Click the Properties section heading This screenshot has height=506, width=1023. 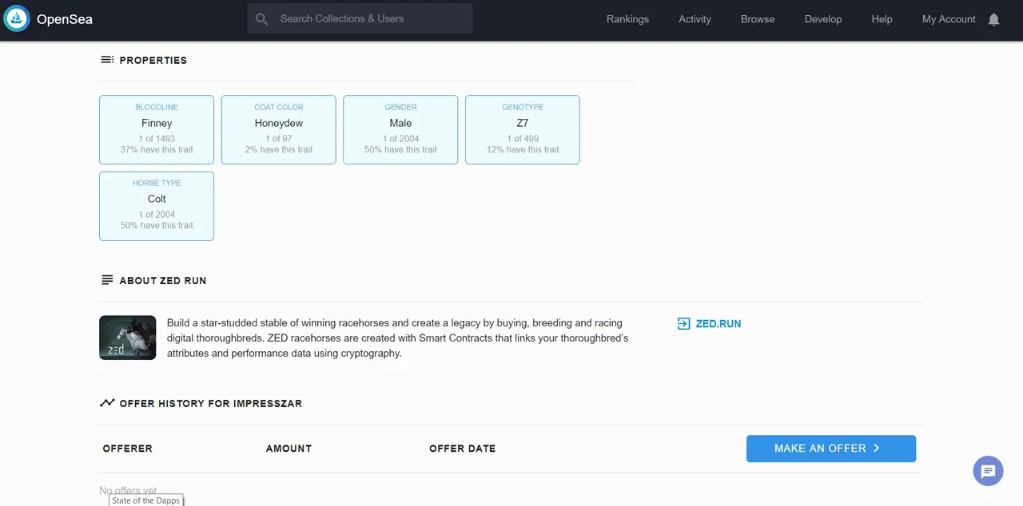[x=153, y=60]
